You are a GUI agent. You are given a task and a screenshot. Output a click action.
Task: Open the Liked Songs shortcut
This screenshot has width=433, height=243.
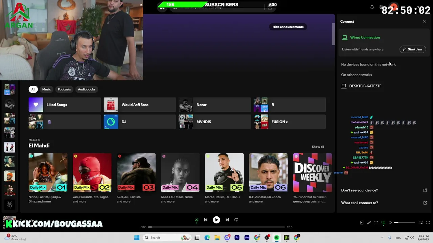(x=65, y=105)
